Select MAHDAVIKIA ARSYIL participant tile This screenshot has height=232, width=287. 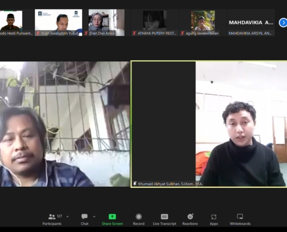251,23
